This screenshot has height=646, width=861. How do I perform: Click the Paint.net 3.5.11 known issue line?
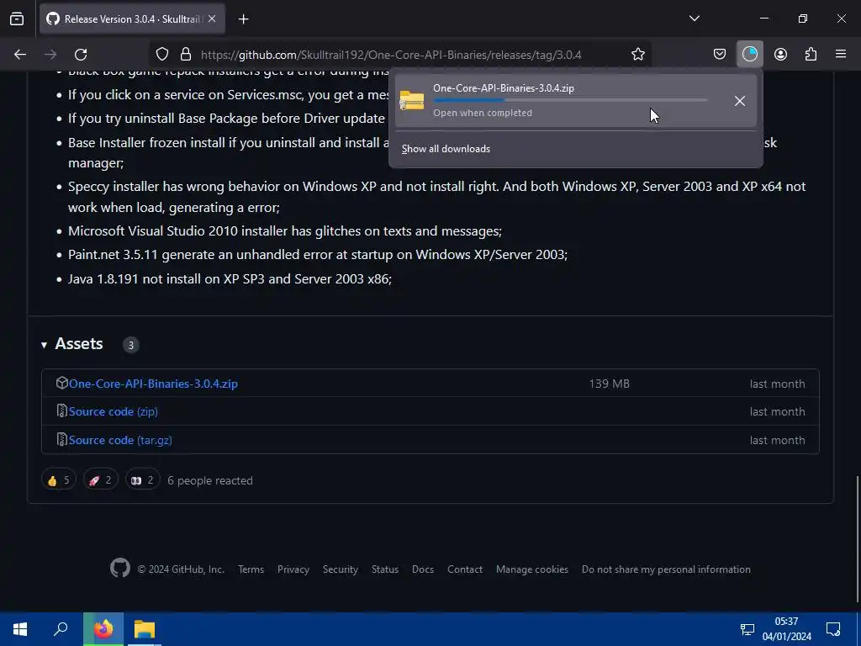(317, 254)
